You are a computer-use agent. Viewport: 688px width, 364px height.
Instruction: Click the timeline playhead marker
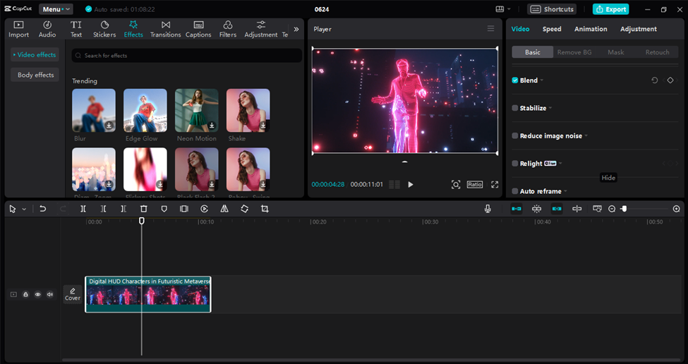(142, 221)
